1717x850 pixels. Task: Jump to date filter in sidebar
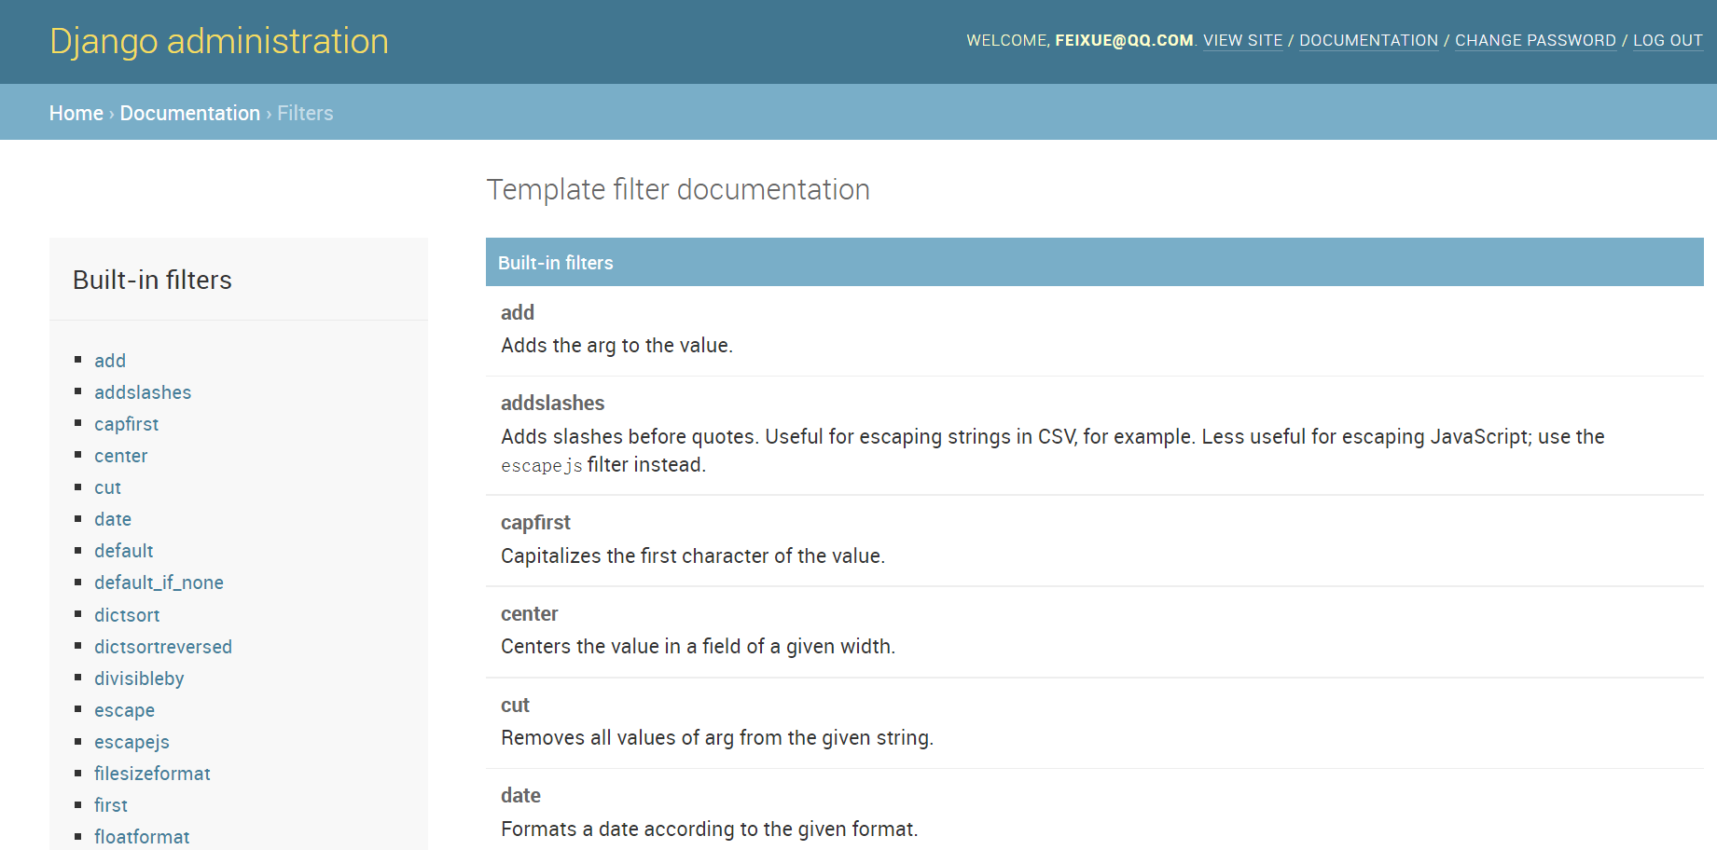pos(113,519)
